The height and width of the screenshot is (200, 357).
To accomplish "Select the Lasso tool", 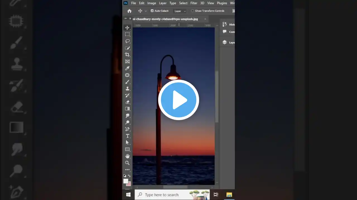I will pos(127,41).
